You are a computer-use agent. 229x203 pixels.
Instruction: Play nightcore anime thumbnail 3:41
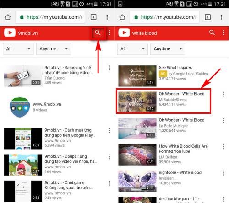click(137, 181)
